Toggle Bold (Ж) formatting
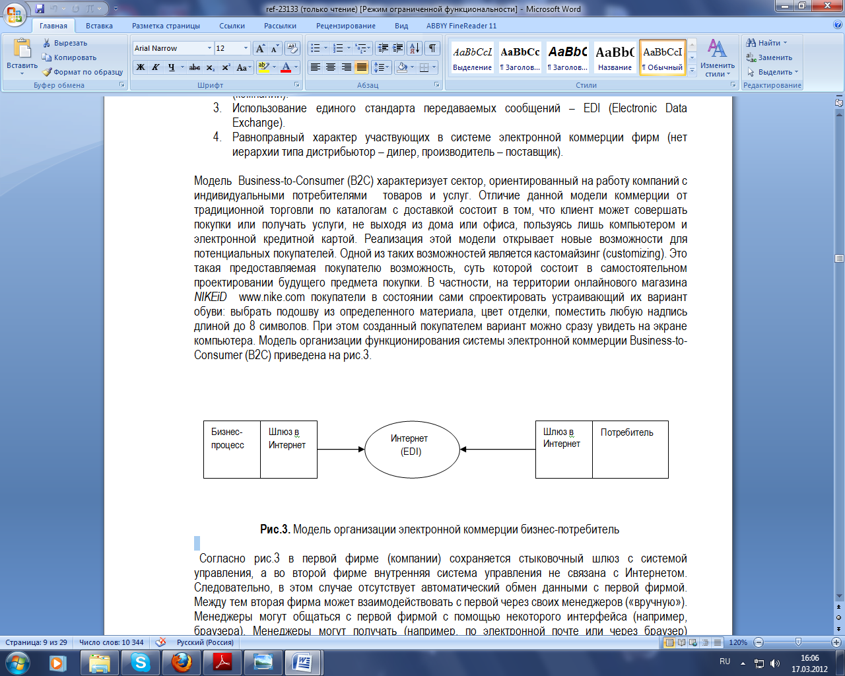This screenshot has width=845, height=676. [x=141, y=67]
